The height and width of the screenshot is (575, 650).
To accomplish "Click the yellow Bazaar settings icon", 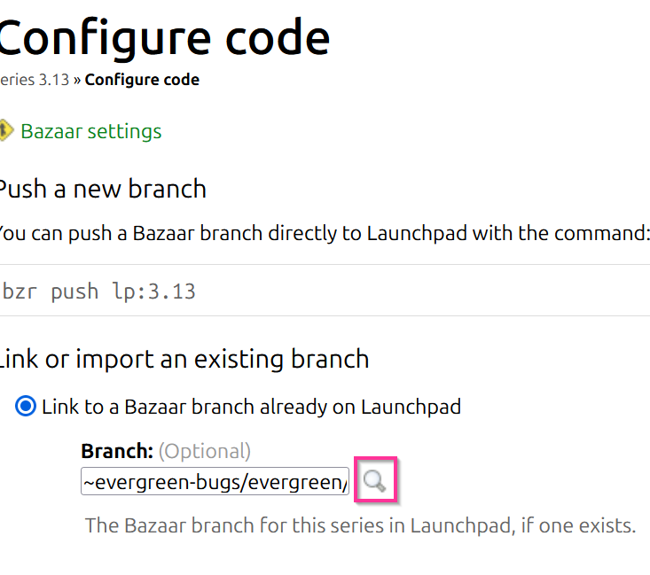I will pos(5,131).
